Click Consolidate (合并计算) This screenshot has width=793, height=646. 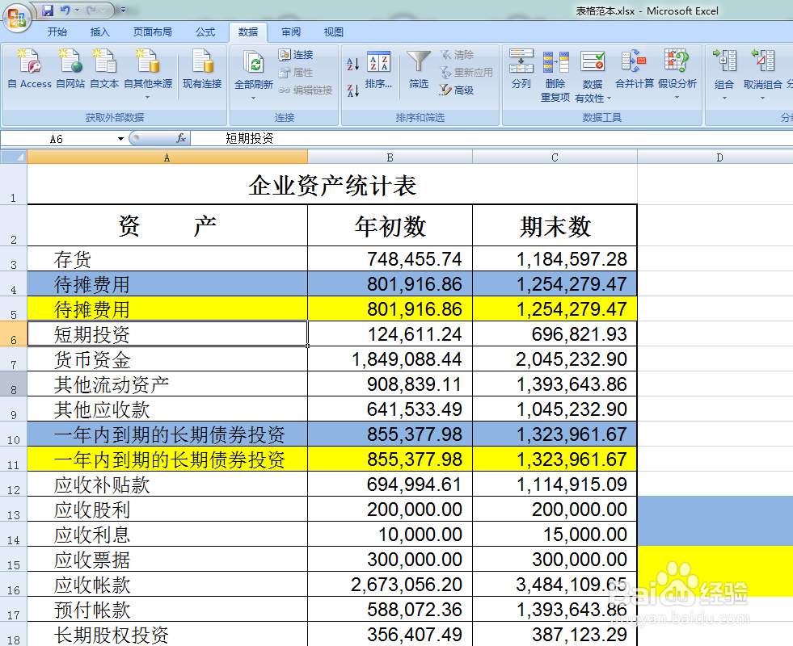pos(635,69)
